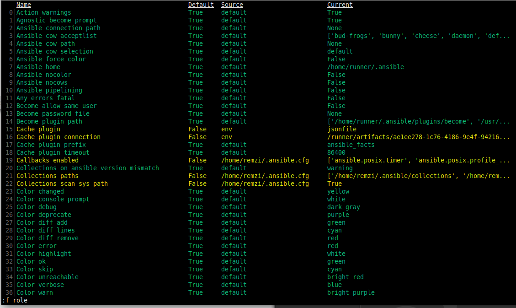Click the :f role command input

coord(16,300)
